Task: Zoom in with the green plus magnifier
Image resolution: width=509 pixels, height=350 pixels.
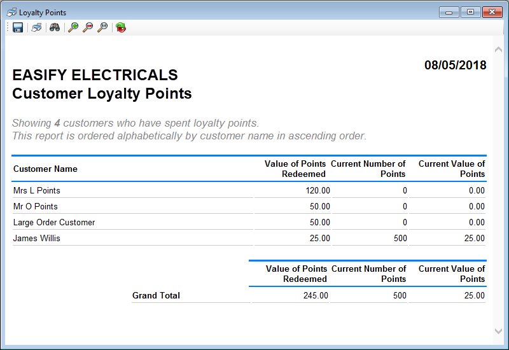Action: click(73, 27)
